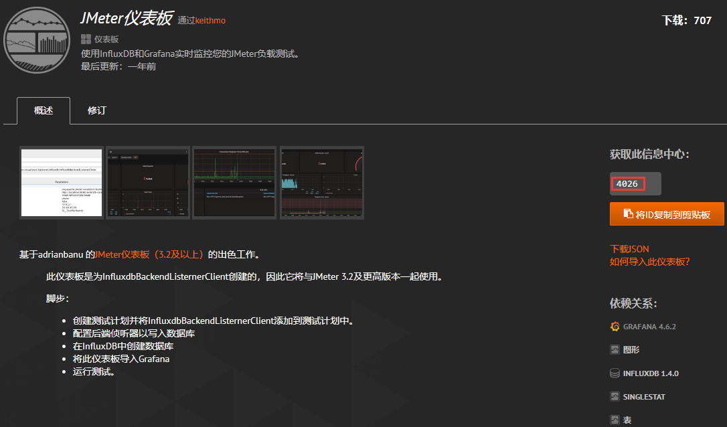Click bullet 在InfluxDB中创建数据库
Screen dimensions: 727x427
[123, 346]
